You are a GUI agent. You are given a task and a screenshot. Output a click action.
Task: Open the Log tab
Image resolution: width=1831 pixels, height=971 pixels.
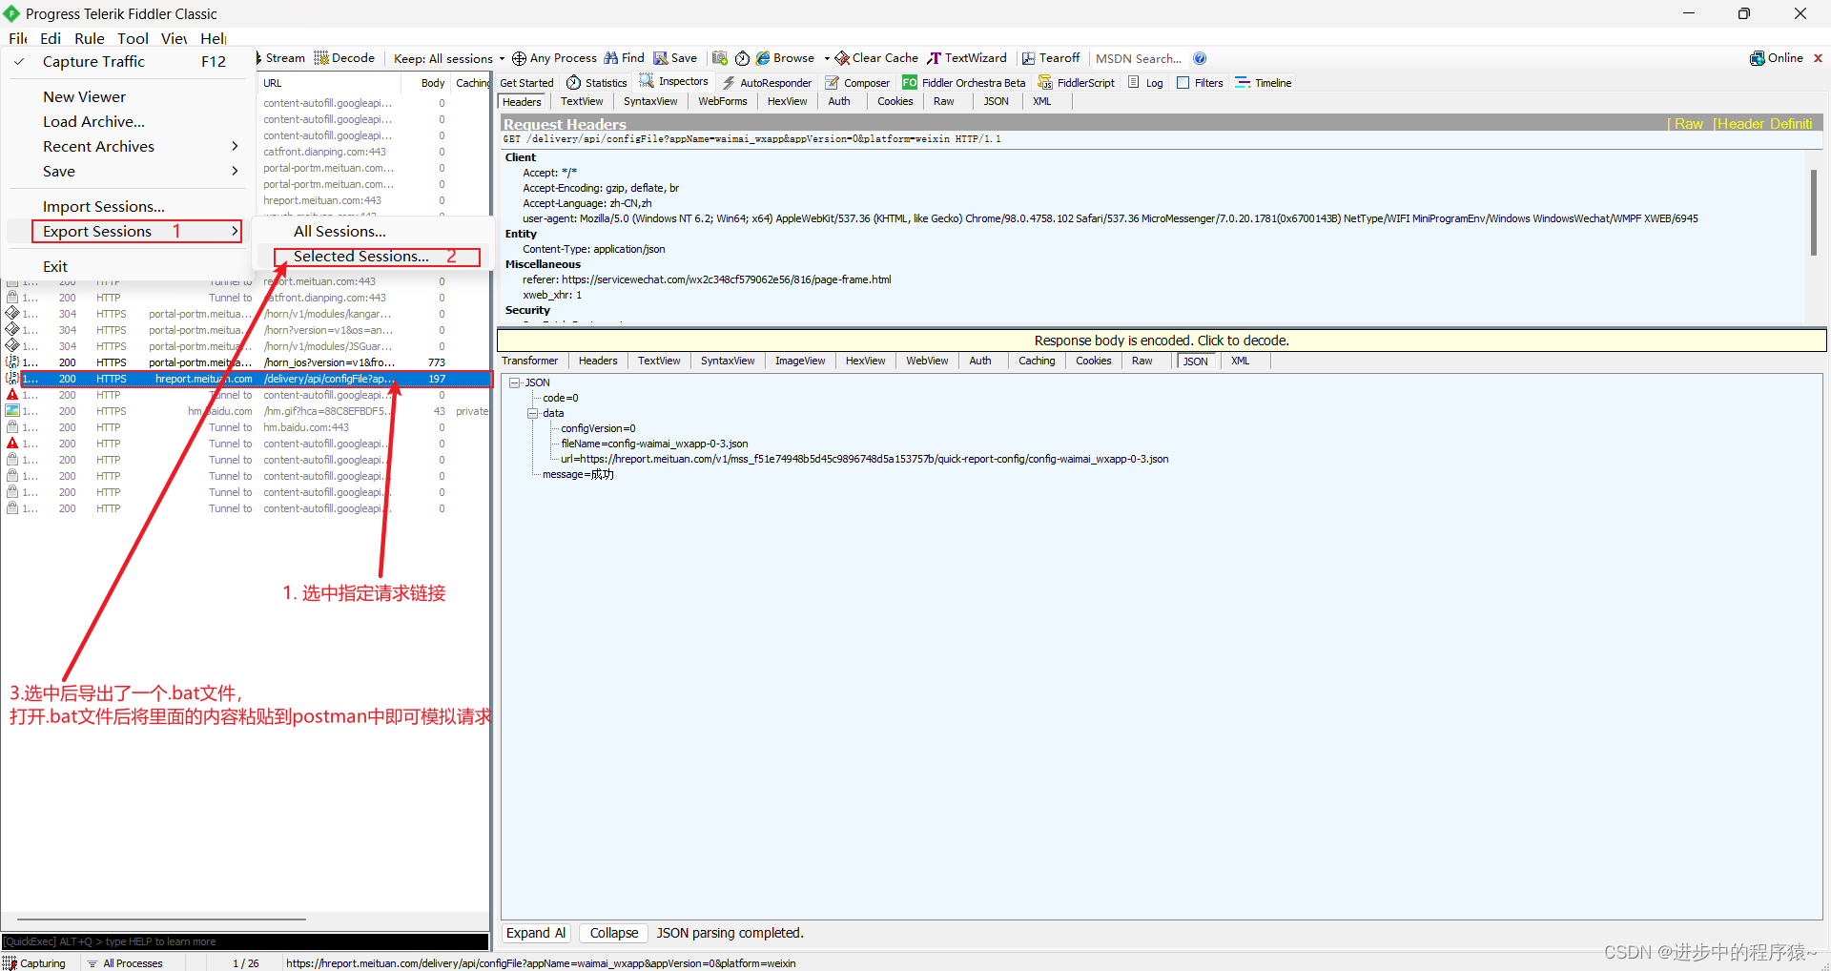pos(1145,83)
